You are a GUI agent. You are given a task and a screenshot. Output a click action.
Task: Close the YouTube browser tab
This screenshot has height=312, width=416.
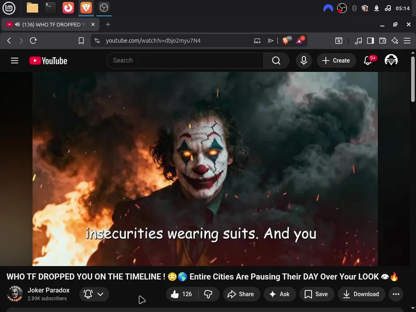[93, 24]
